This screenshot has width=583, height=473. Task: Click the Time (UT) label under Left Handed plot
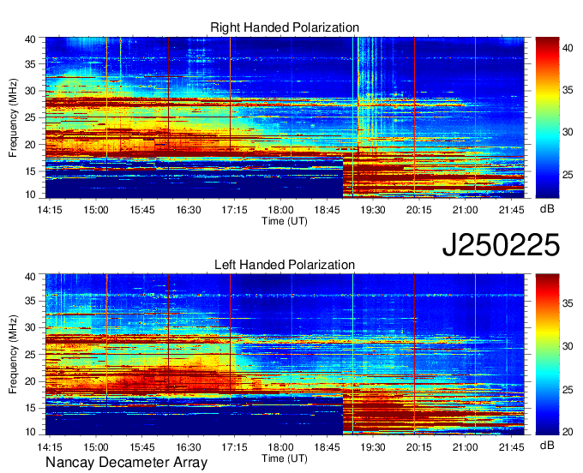pyautogui.click(x=285, y=458)
